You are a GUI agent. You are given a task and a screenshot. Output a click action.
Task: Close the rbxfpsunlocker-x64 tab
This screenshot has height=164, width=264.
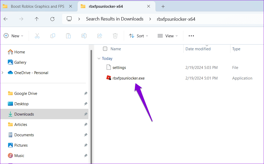(x=149, y=6)
